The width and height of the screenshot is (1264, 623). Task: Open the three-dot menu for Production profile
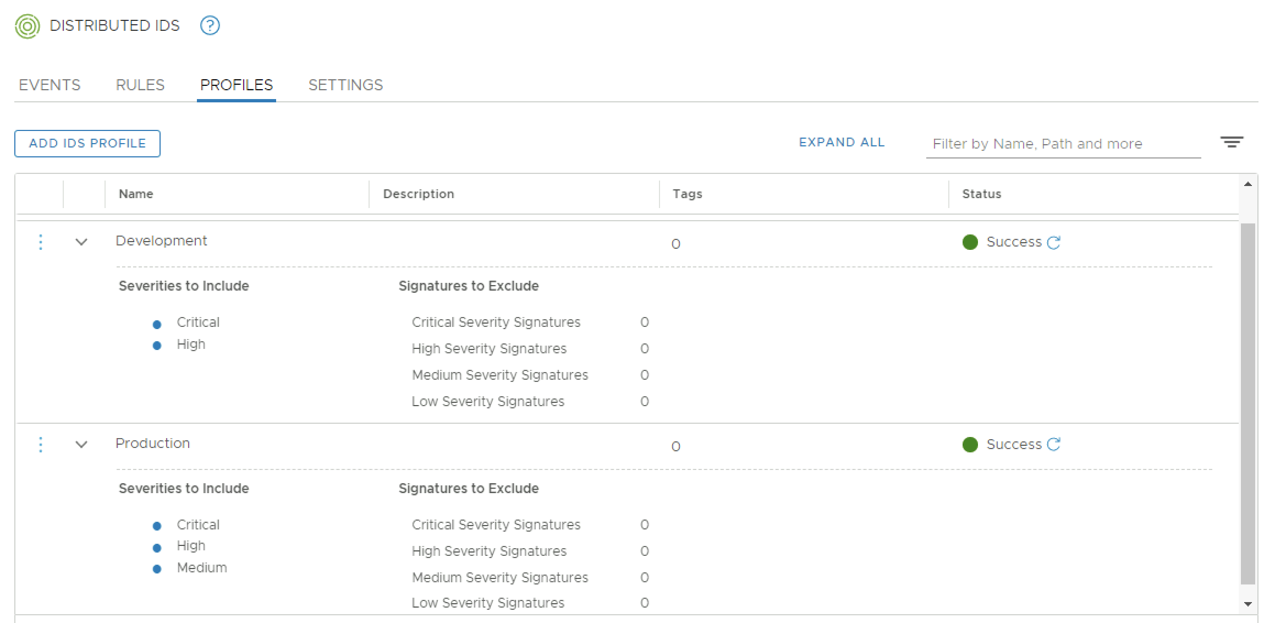[41, 445]
